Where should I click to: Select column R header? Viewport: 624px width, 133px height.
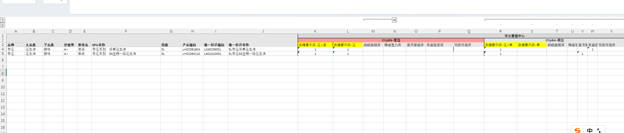(500, 31)
